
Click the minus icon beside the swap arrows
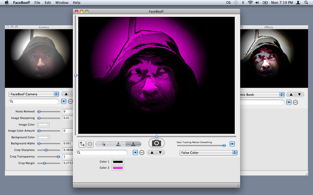point(90,144)
